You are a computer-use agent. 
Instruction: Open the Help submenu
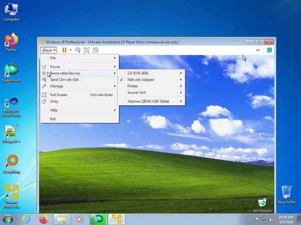pos(80,110)
